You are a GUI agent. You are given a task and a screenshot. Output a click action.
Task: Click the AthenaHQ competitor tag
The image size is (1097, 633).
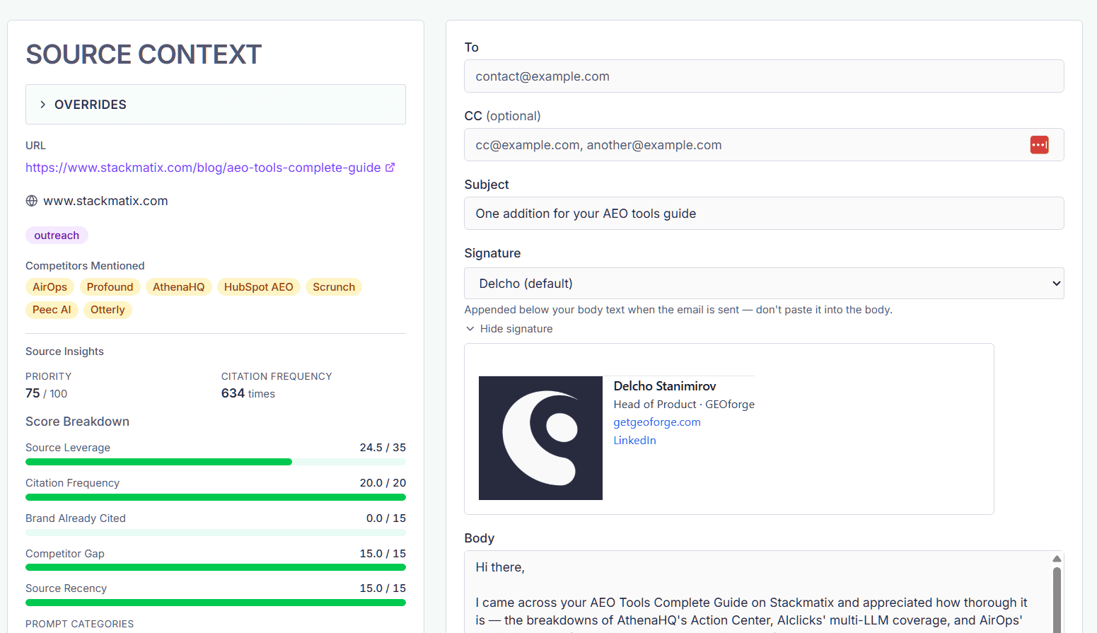(178, 287)
